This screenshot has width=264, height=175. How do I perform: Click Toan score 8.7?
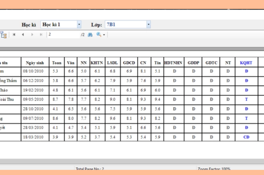[55, 99]
